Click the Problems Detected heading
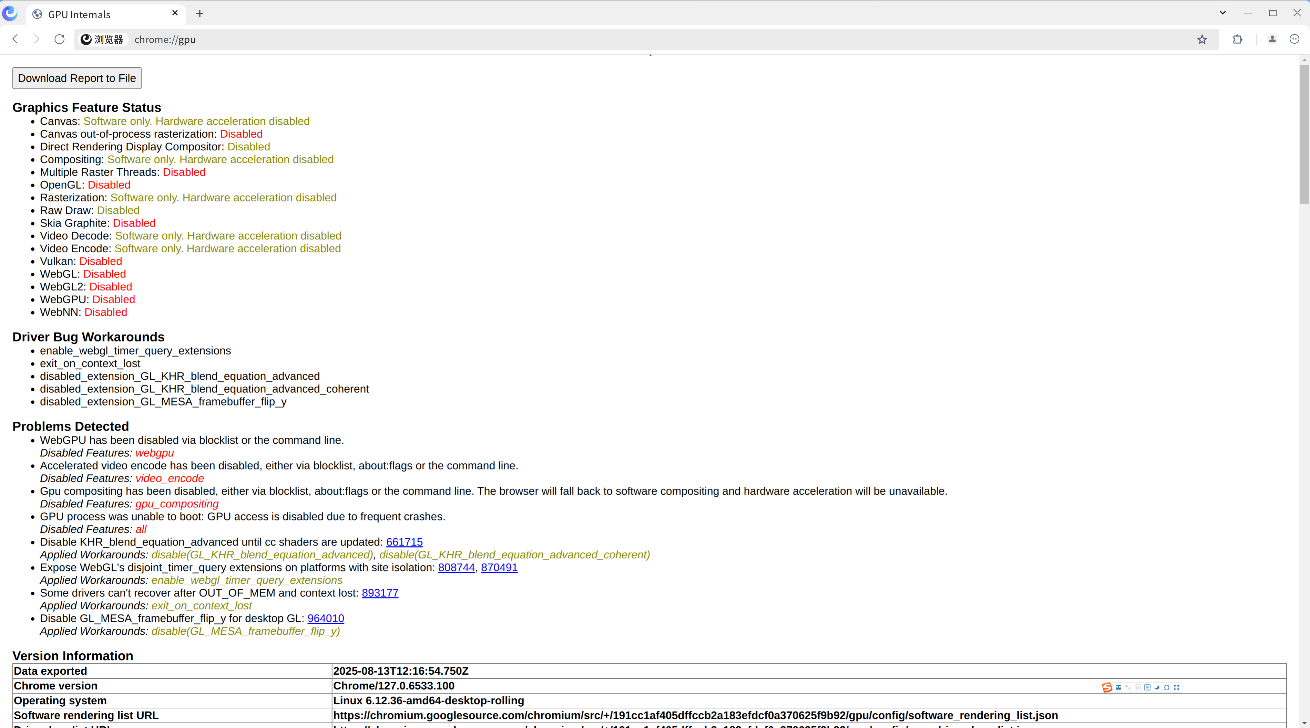 pos(71,426)
